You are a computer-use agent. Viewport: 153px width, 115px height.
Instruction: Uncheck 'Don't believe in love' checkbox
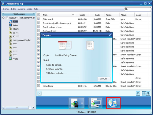39,27
